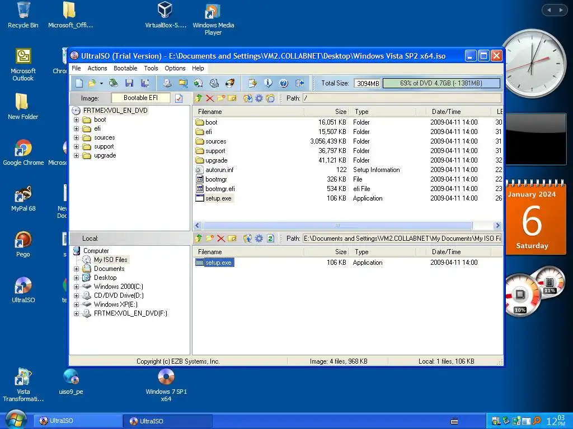The image size is (573, 429).
Task: Click the Save floppy-disk toolbar icon
Action: [129, 83]
